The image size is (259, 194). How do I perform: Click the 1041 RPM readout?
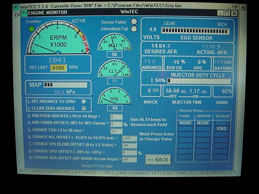click(57, 60)
